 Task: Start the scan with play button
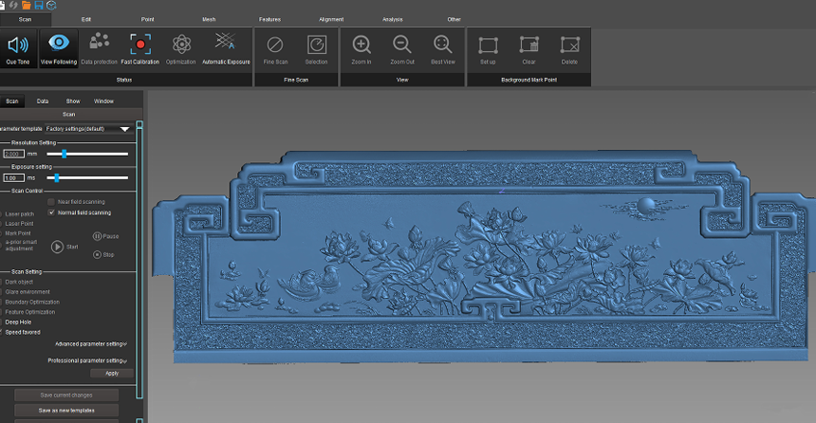click(x=57, y=247)
